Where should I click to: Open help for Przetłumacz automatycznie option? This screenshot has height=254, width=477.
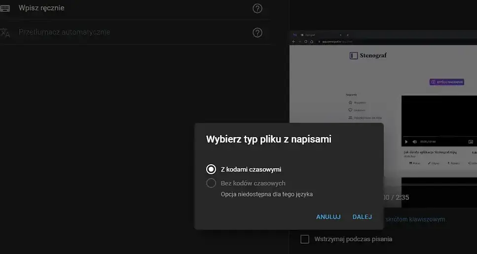(x=257, y=33)
